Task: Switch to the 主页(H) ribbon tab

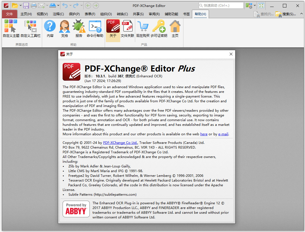Action: pos(26,14)
